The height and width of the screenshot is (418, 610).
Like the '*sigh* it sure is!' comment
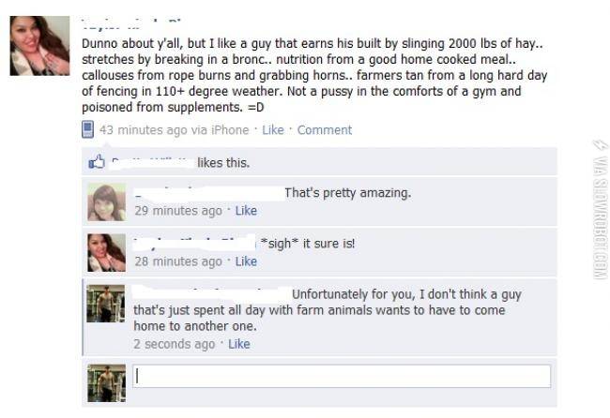click(246, 261)
